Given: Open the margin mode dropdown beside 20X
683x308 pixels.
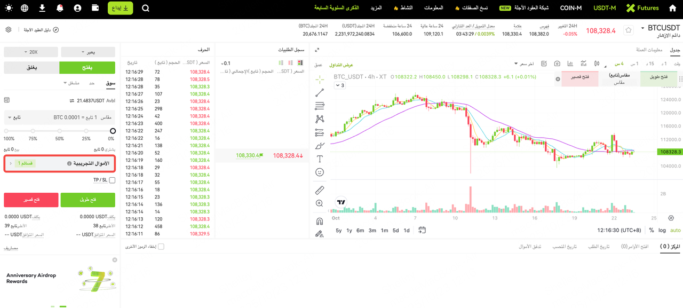Looking at the screenshot, I should pos(88,52).
